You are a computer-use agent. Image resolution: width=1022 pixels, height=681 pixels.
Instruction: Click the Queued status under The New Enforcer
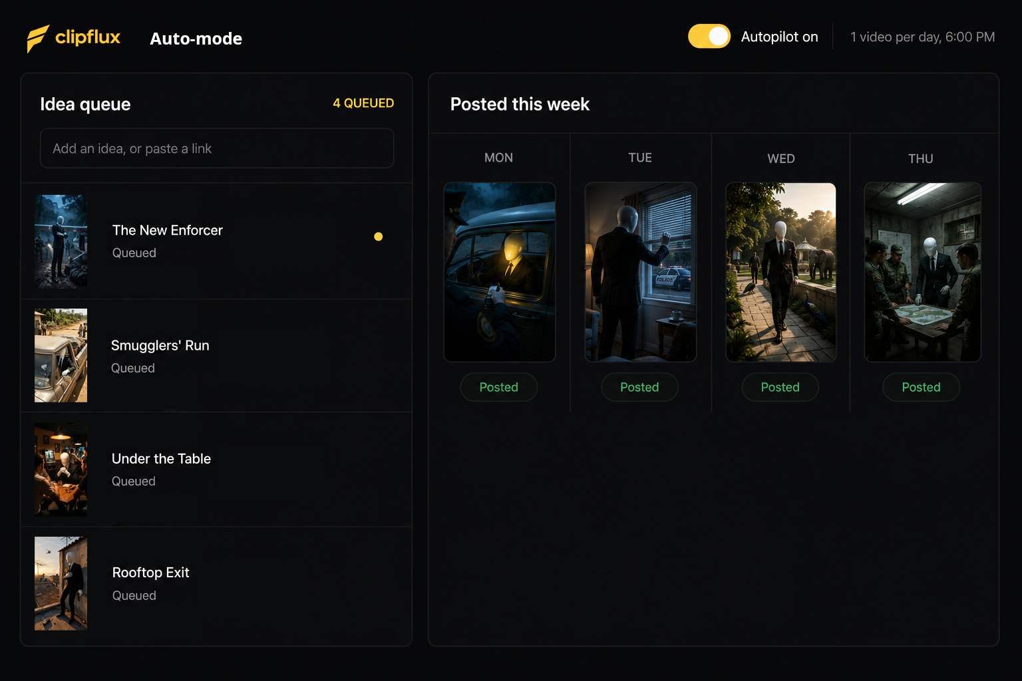pyautogui.click(x=134, y=253)
